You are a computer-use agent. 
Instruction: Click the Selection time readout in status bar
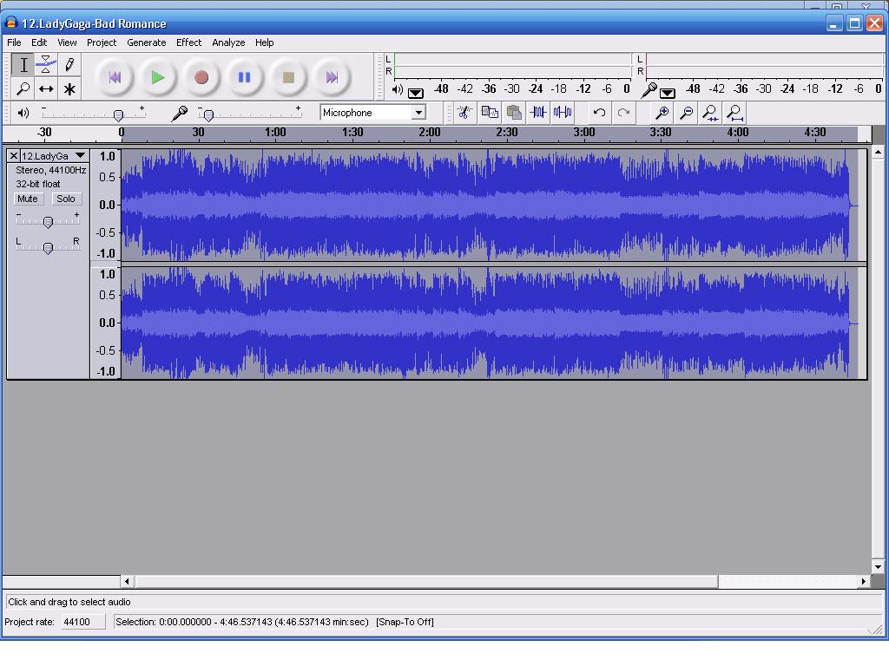pyautogui.click(x=242, y=622)
